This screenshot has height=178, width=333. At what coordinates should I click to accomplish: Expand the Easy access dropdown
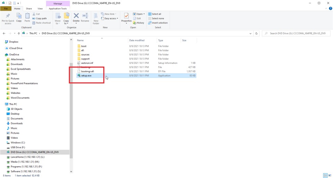(111, 18)
